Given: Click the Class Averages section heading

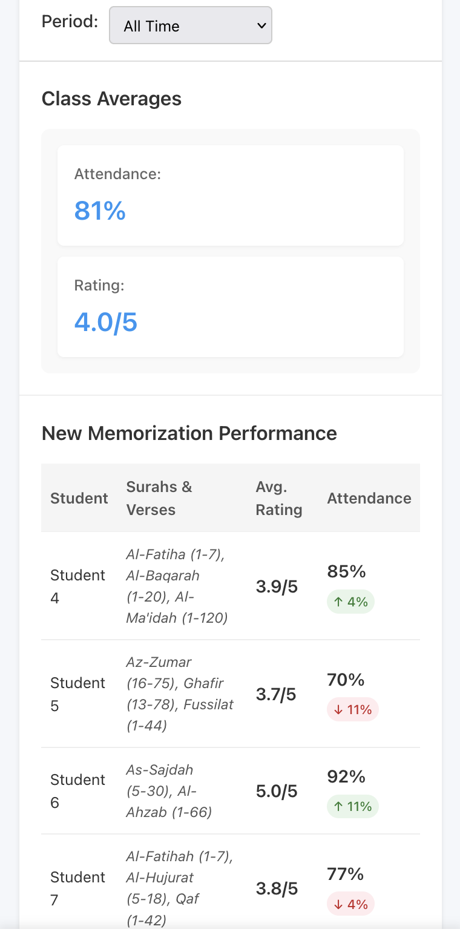Looking at the screenshot, I should click(x=111, y=99).
